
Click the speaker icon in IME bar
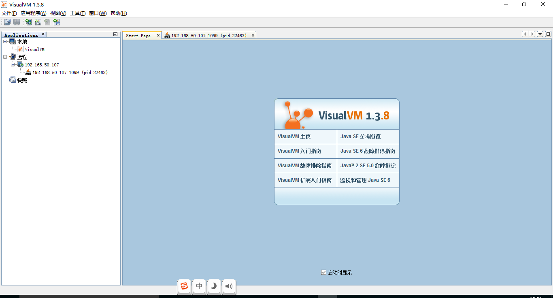click(x=229, y=286)
